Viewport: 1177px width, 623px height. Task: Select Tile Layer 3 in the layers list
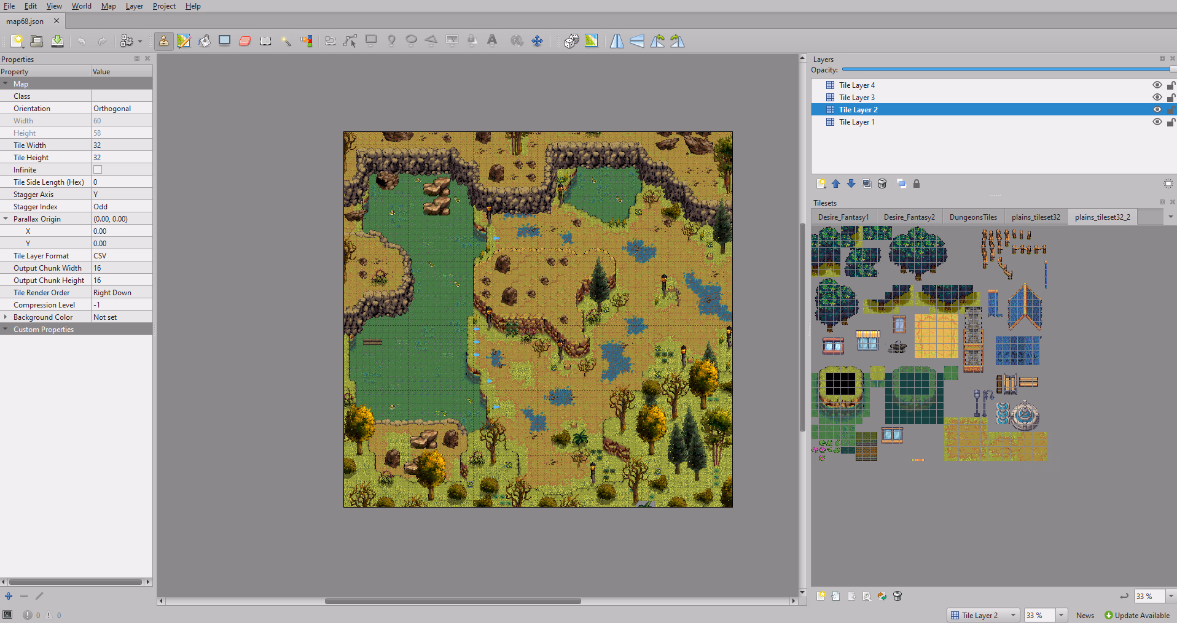tap(857, 98)
